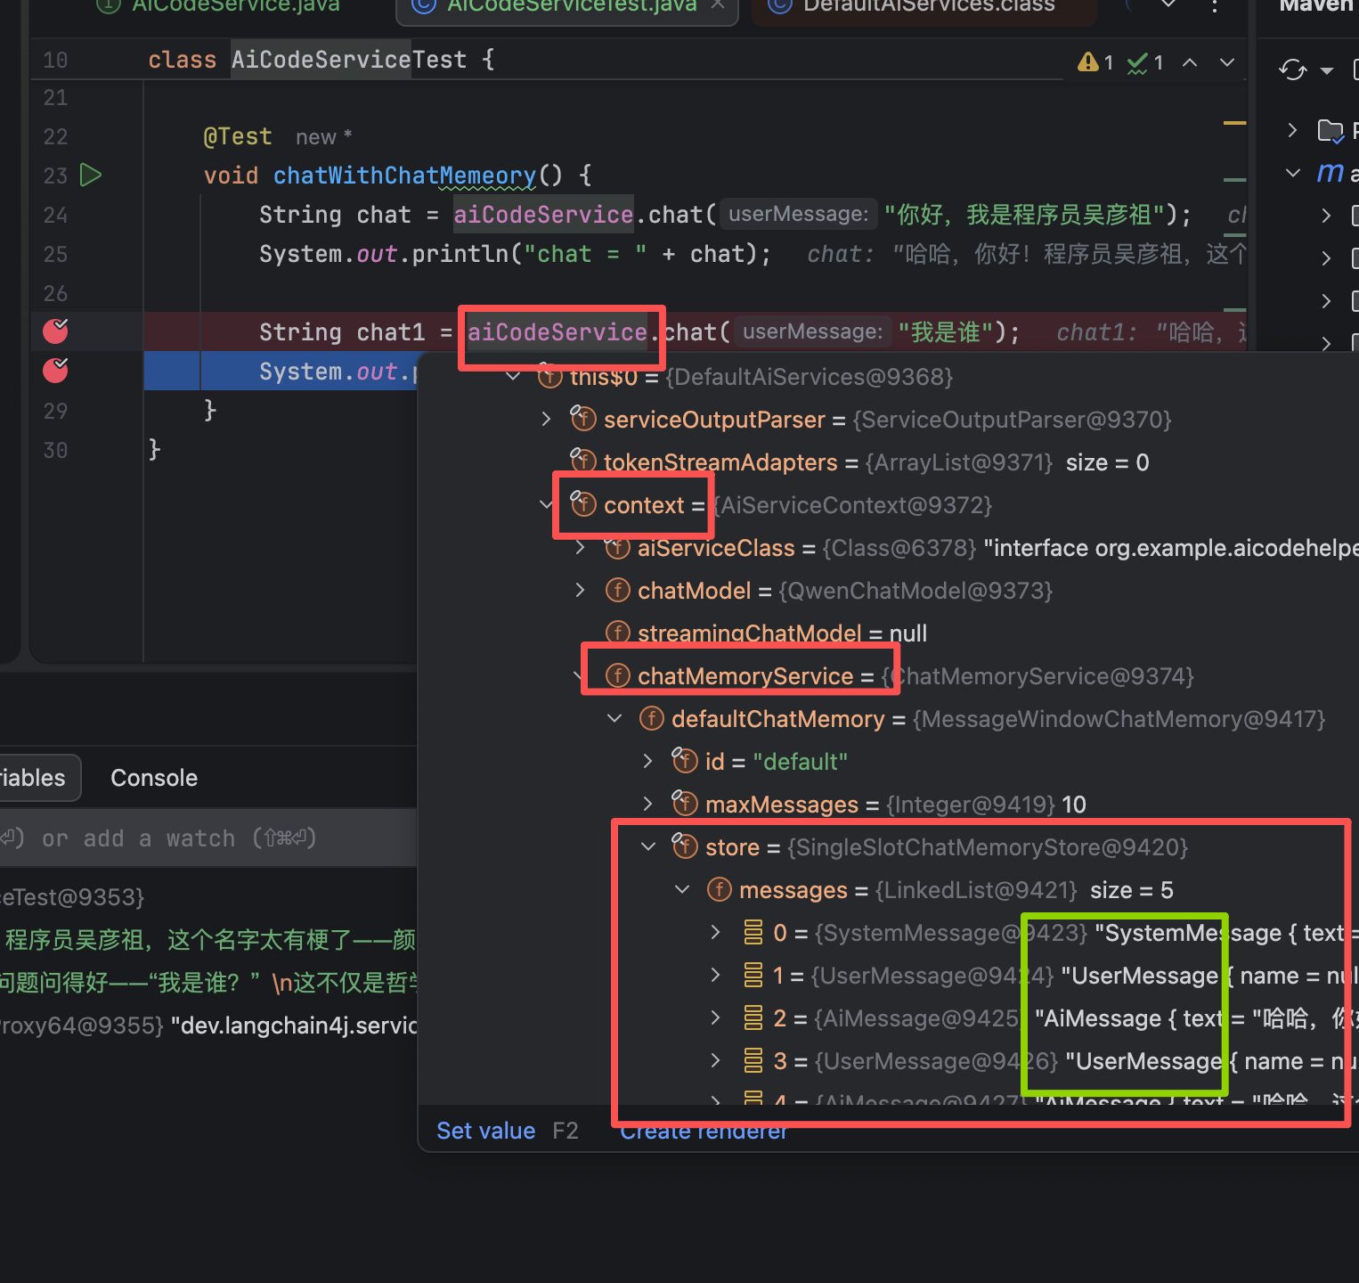The image size is (1359, 1283).
Task: Click the AiCodeServiceTest class name
Action: pos(348,60)
